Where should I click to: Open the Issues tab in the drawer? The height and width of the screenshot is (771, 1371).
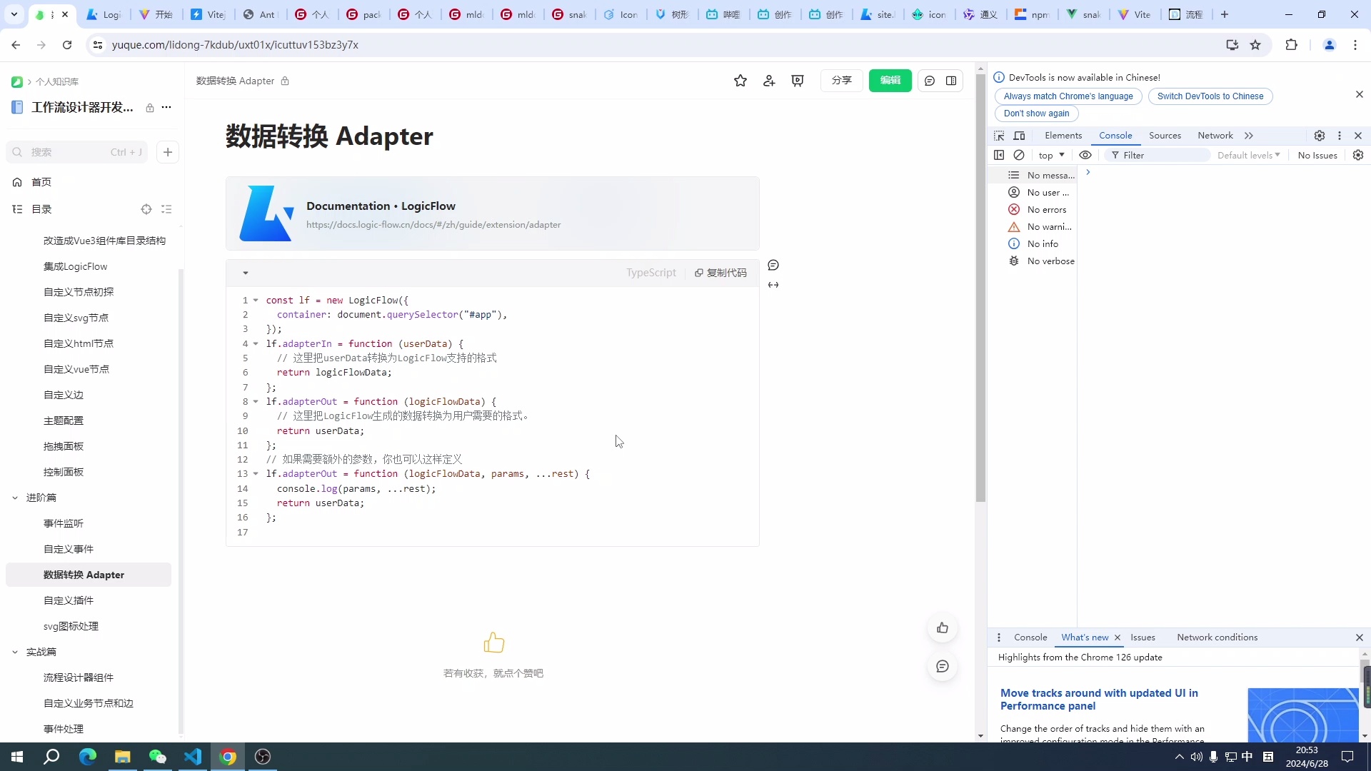[x=1142, y=638]
